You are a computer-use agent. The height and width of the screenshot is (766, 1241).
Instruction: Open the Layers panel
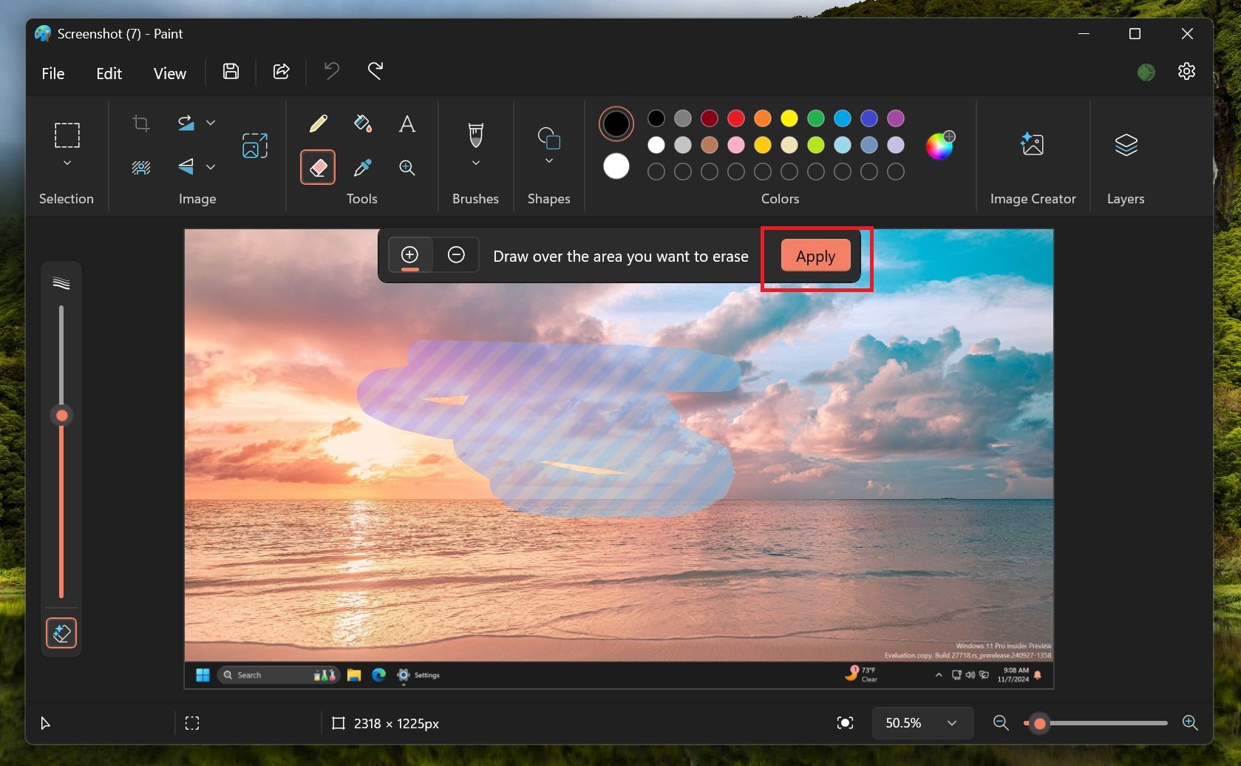point(1125,155)
